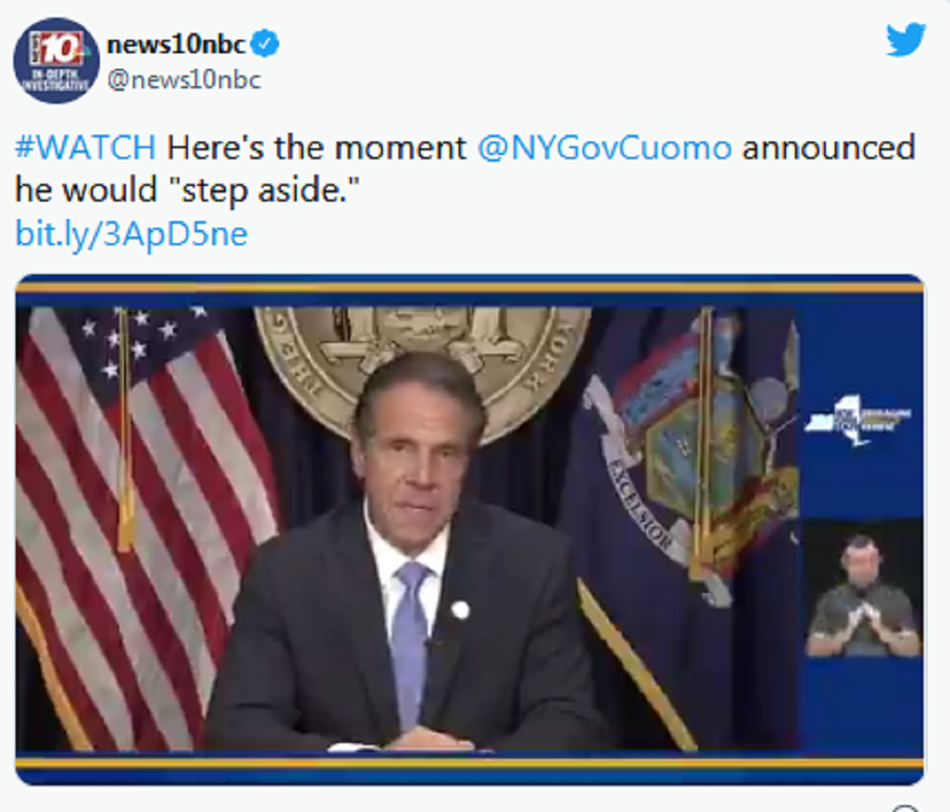Viewport: 950px width, 812px height.
Task: Click the New York state logo in video
Action: pos(855,420)
